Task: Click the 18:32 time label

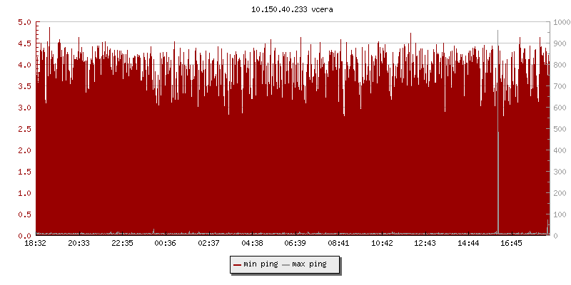Action: tap(36, 244)
